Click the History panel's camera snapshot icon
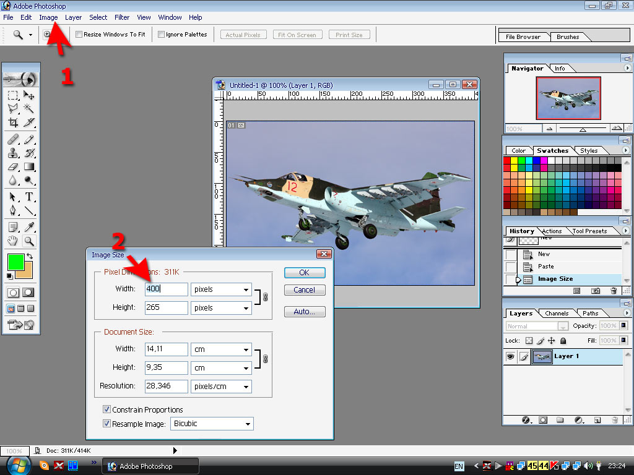Screen dimensions: 634x475 coord(596,290)
